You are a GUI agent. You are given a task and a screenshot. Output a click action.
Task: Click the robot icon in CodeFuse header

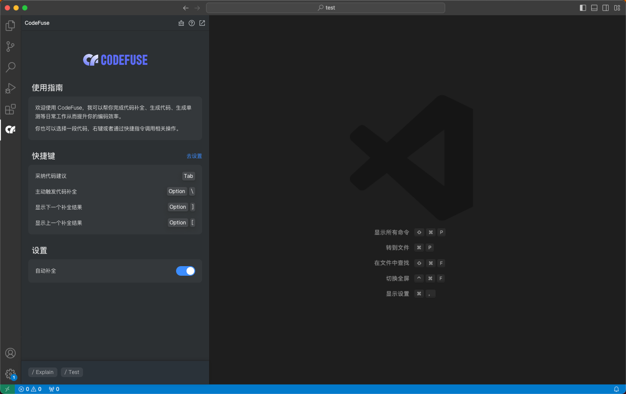point(181,23)
